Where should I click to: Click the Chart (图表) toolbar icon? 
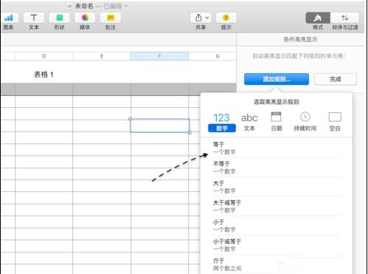click(x=9, y=18)
